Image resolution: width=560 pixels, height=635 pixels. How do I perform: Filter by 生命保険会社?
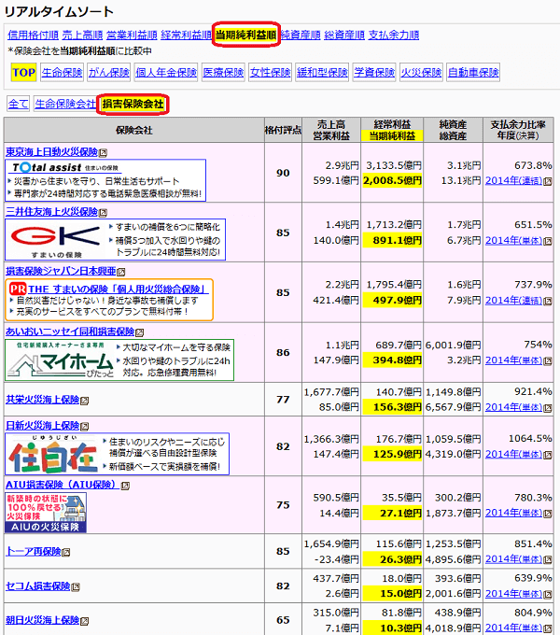point(65,104)
